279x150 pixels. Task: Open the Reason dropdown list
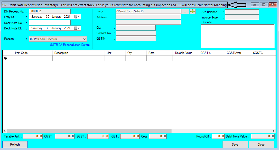coord(84,39)
